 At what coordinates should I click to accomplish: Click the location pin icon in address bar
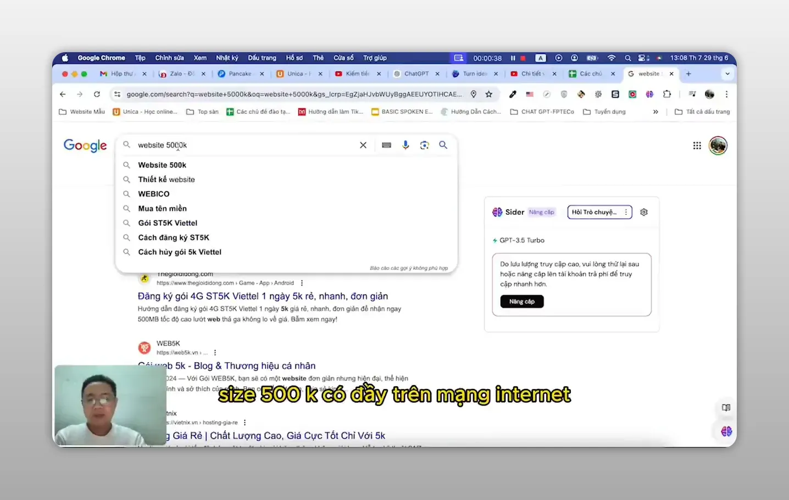474,95
